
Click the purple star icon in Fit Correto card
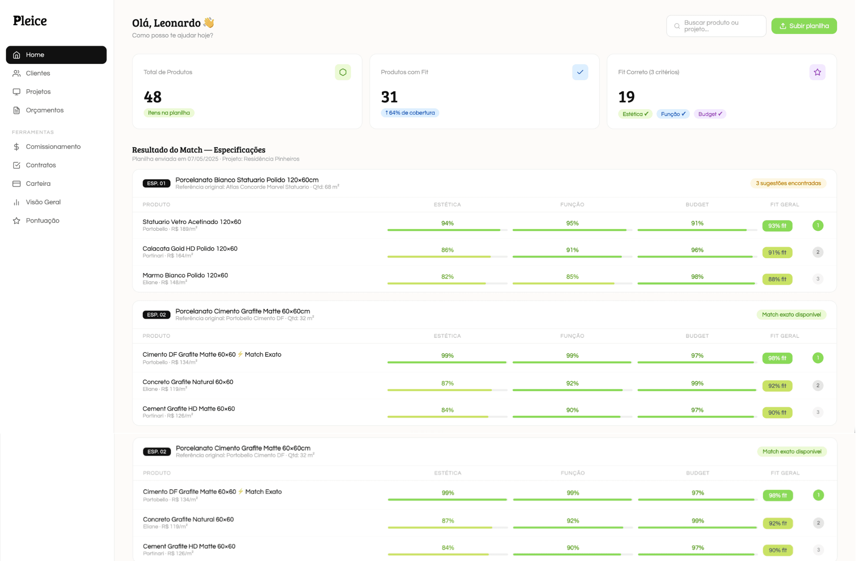[x=817, y=72]
